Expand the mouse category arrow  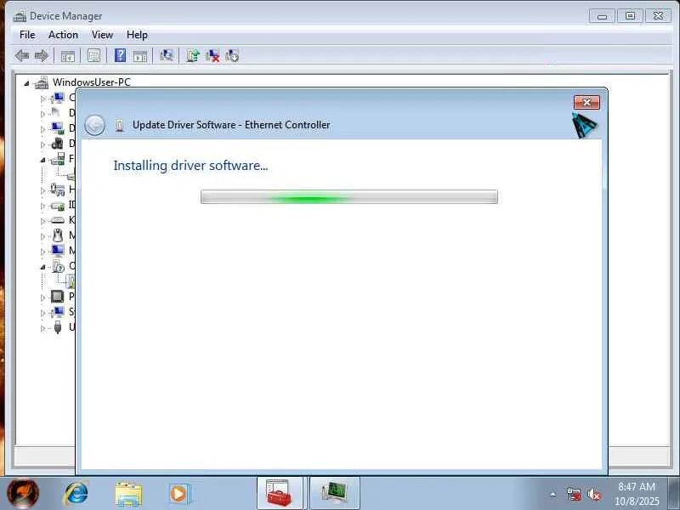pyautogui.click(x=42, y=236)
